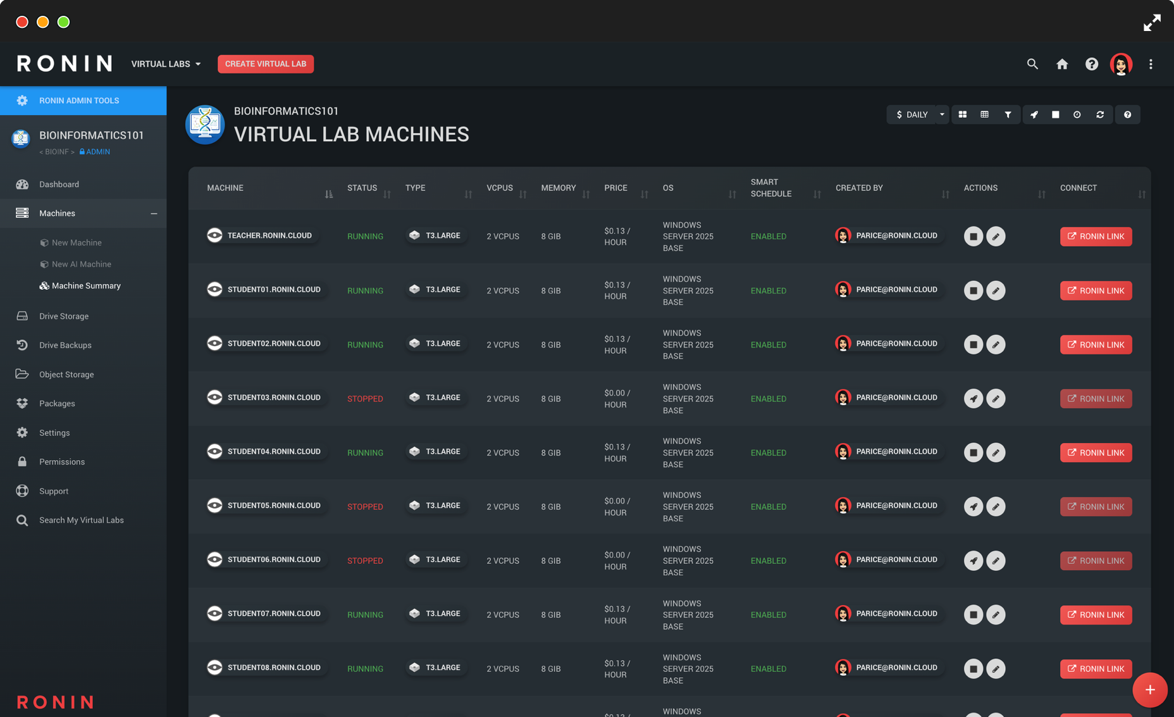The image size is (1174, 717).
Task: Stop the TEACHER.RONIN.CLOUD machine
Action: tap(973, 236)
